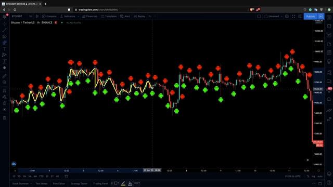Image resolution: width=333 pixels, height=187 pixels.
Task: Open the TradingView hamburger main menu
Action: pyautogui.click(x=5, y=16)
